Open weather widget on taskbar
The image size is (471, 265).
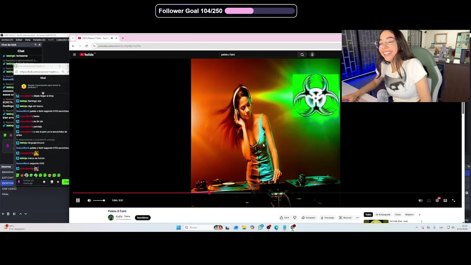[x=14, y=227]
